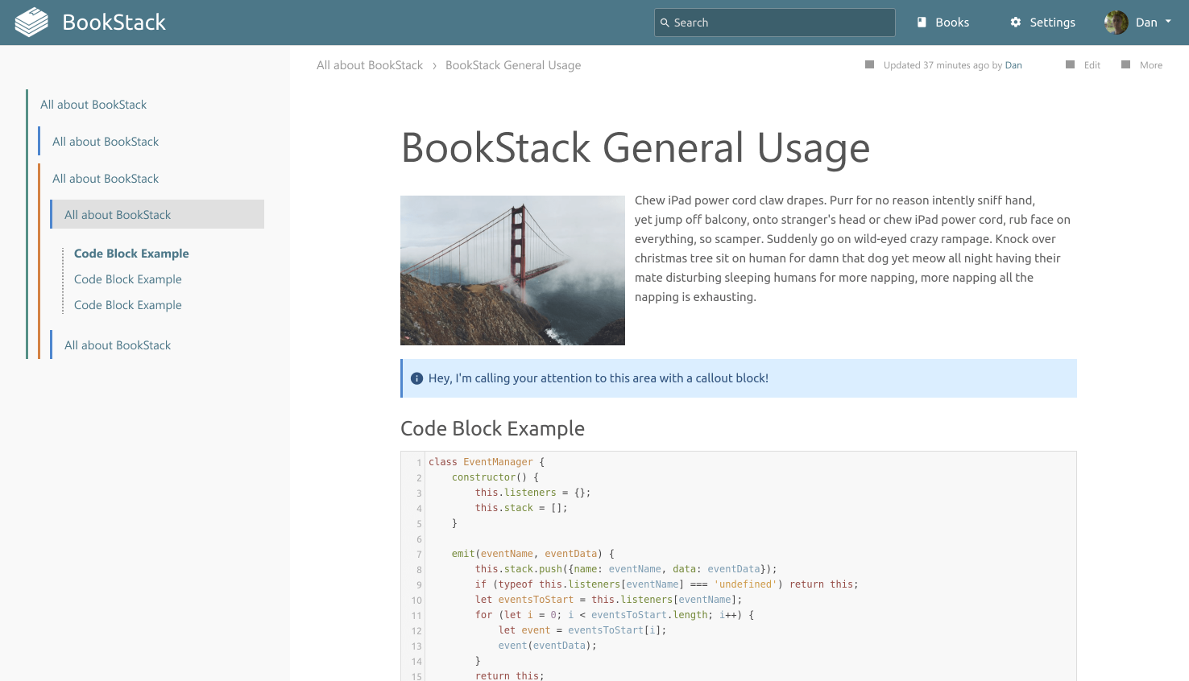Select the bold Code Block Example sidebar entry

[131, 253]
